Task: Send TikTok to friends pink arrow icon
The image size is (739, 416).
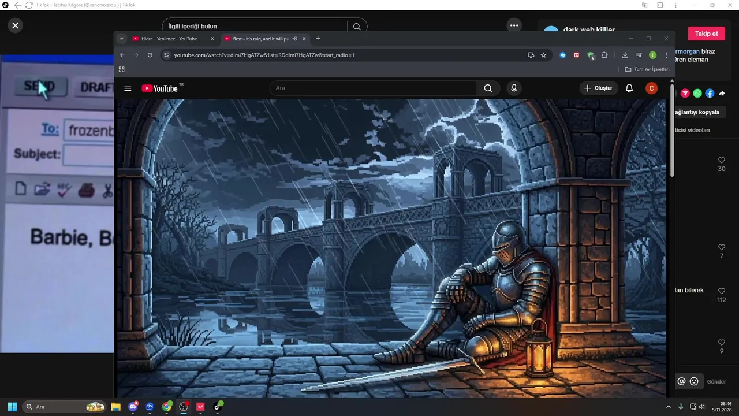Action: coord(685,94)
